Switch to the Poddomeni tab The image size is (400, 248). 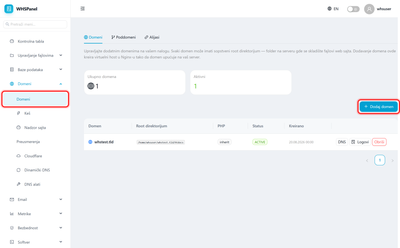pyautogui.click(x=123, y=37)
